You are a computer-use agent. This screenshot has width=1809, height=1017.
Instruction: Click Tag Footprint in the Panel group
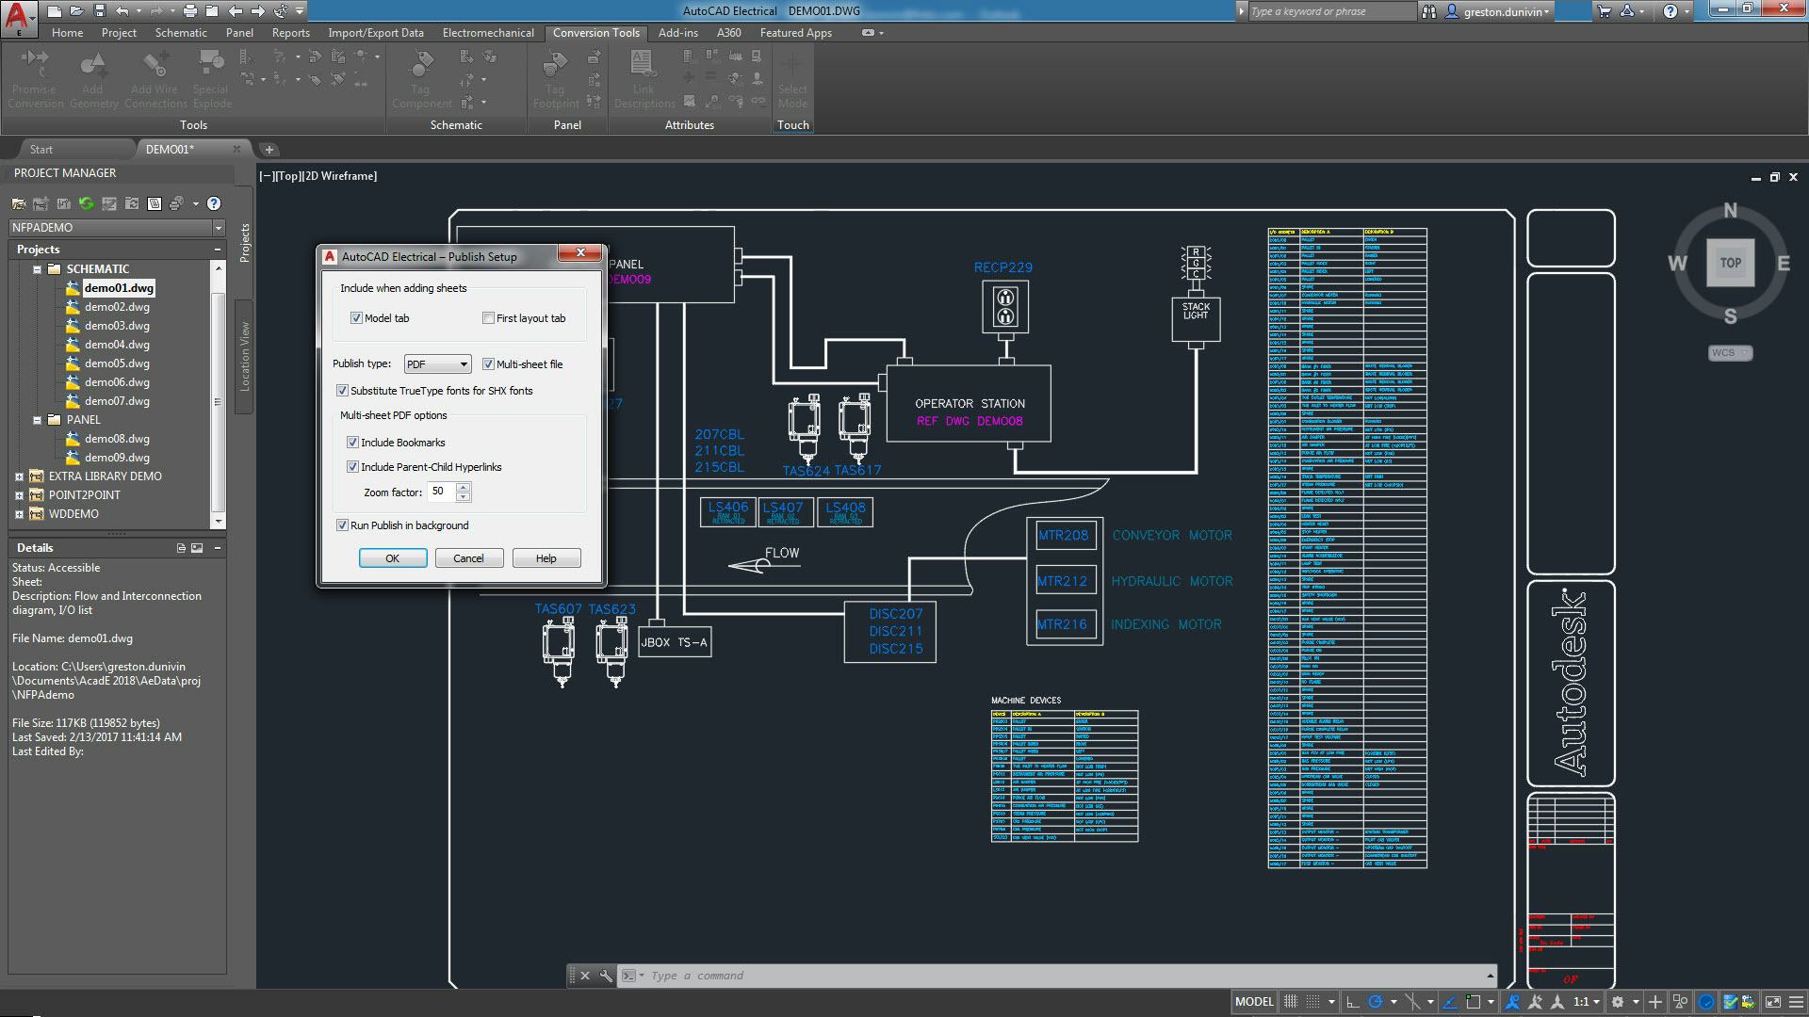click(x=555, y=80)
